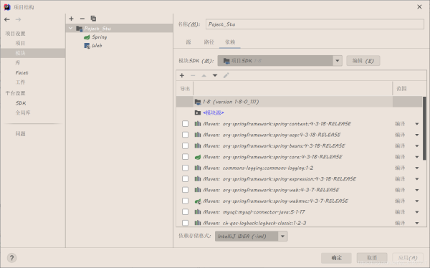This screenshot has width=430, height=268.
Task: Open dependency storage format dropdown
Action: click(282, 236)
